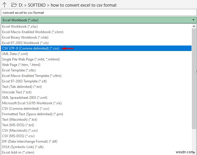
Task: Select Excel 97-2003 Workbook (*.xls)
Action: click(x=96, y=43)
